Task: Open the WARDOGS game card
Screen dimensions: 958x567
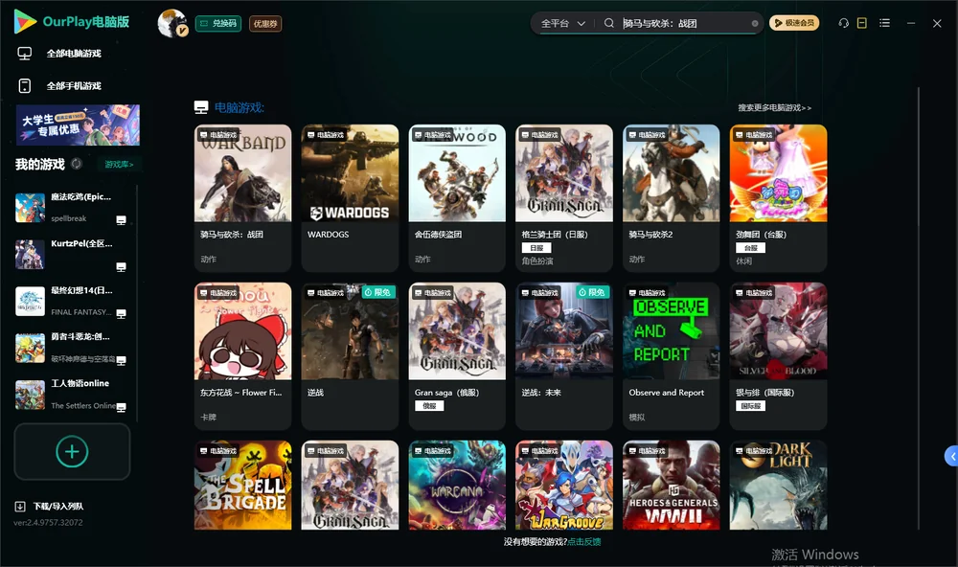Action: pyautogui.click(x=350, y=198)
